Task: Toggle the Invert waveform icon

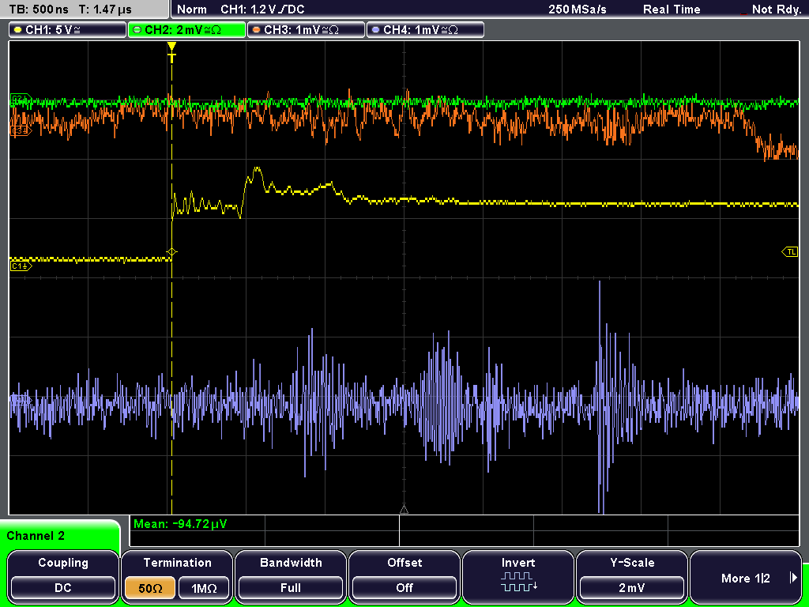Action: point(518,582)
